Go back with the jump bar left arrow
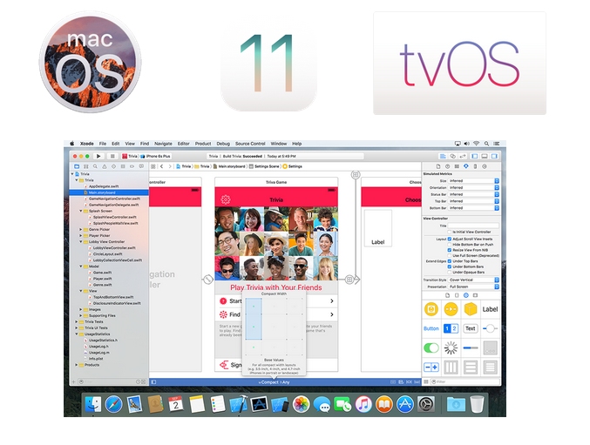Viewport: 590px width, 445px height. click(x=162, y=166)
